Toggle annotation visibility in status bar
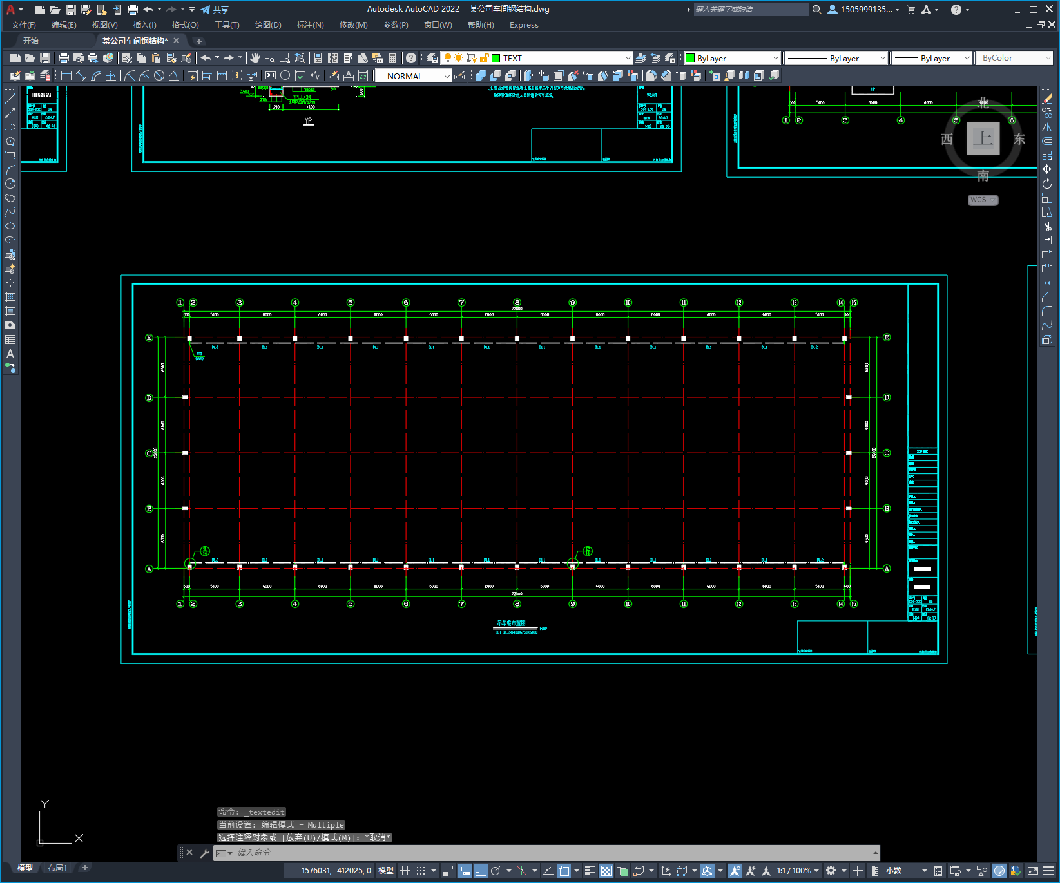The image size is (1060, 883). 735,871
